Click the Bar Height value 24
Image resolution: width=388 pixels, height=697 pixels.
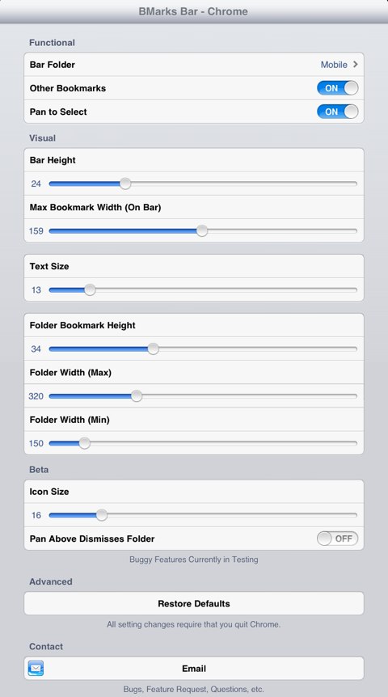pyautogui.click(x=36, y=184)
